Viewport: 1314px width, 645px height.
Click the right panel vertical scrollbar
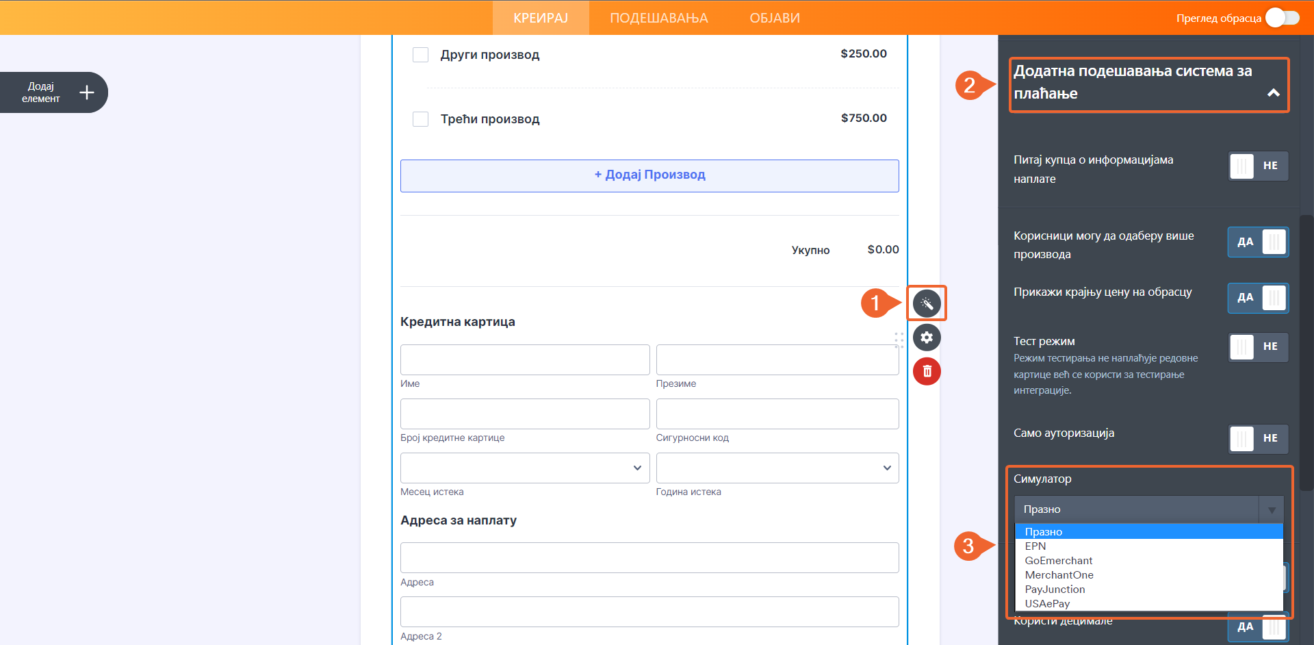tap(1306, 353)
